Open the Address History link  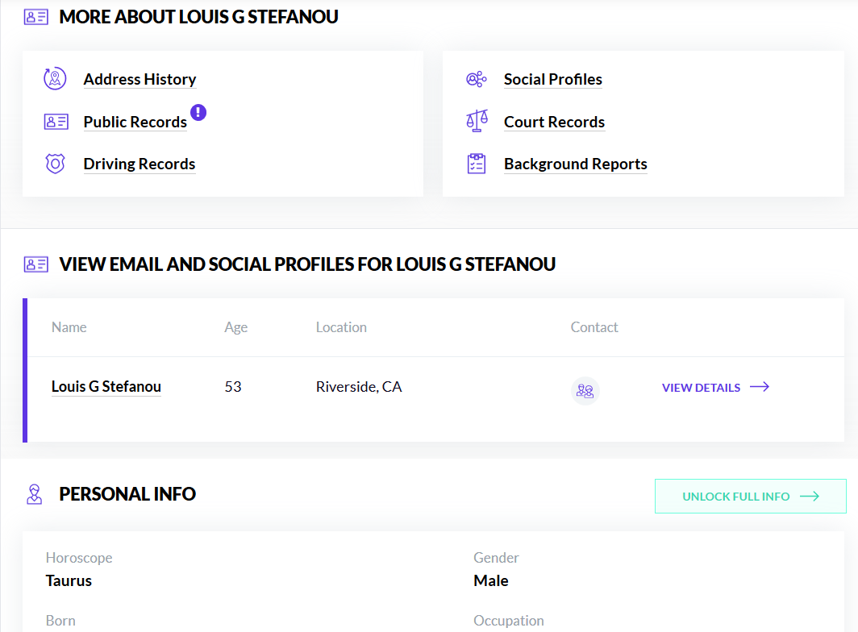tap(140, 79)
